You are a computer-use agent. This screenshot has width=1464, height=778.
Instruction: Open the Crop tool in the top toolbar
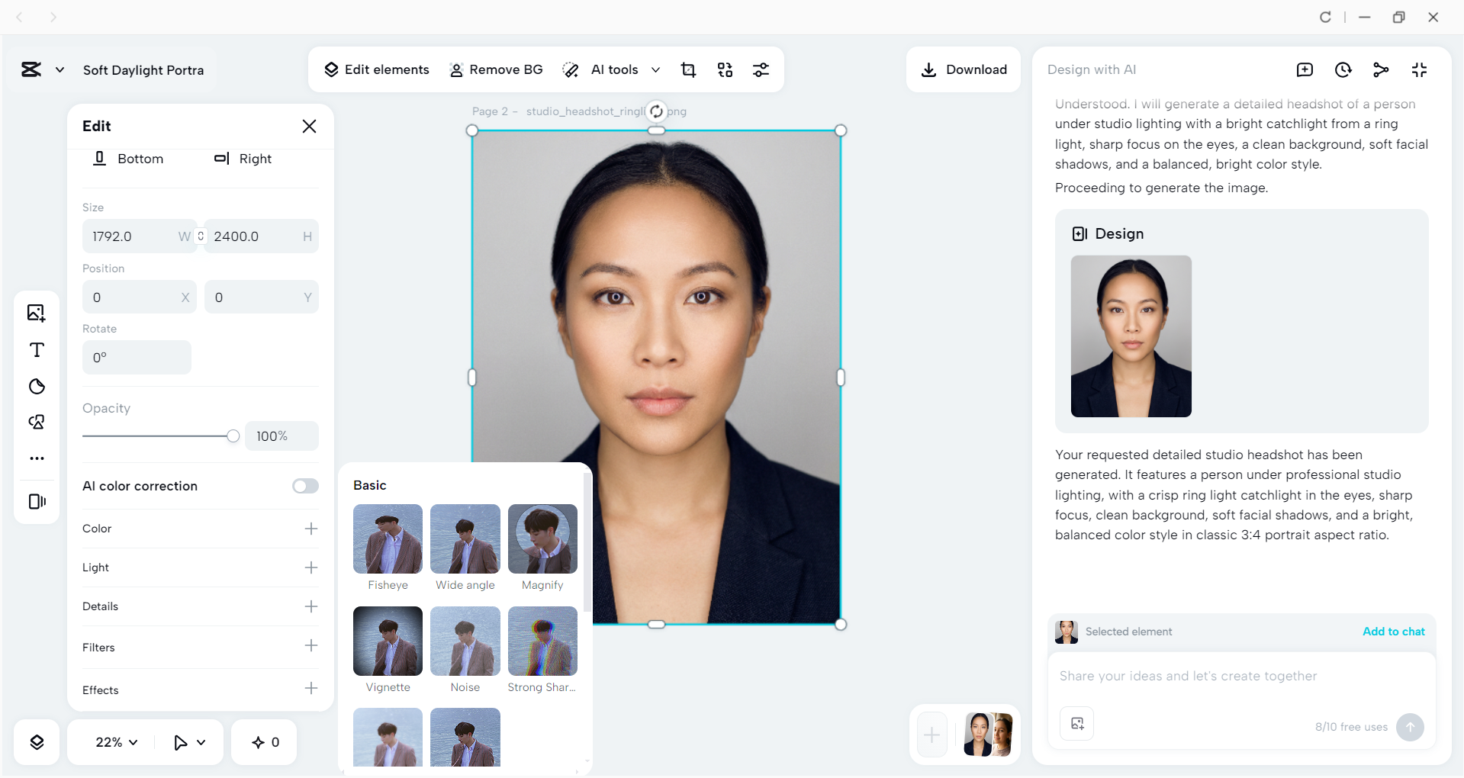coord(688,69)
